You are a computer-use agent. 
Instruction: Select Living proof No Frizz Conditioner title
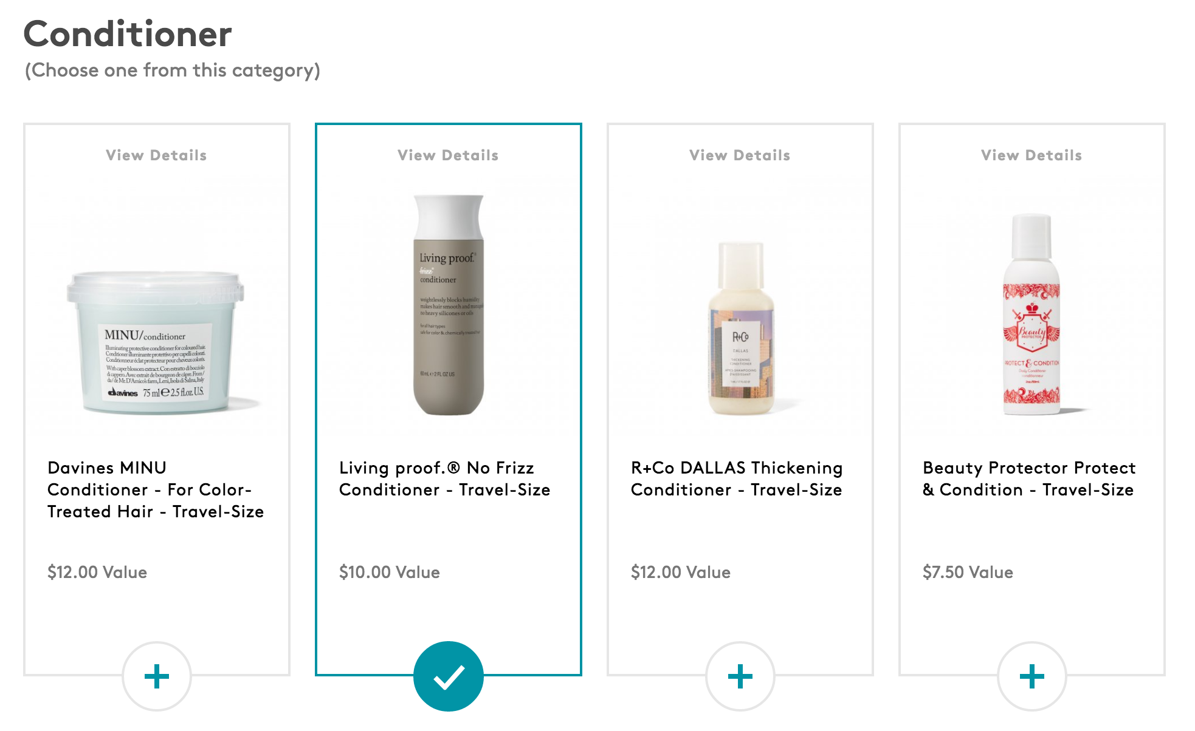(x=444, y=478)
